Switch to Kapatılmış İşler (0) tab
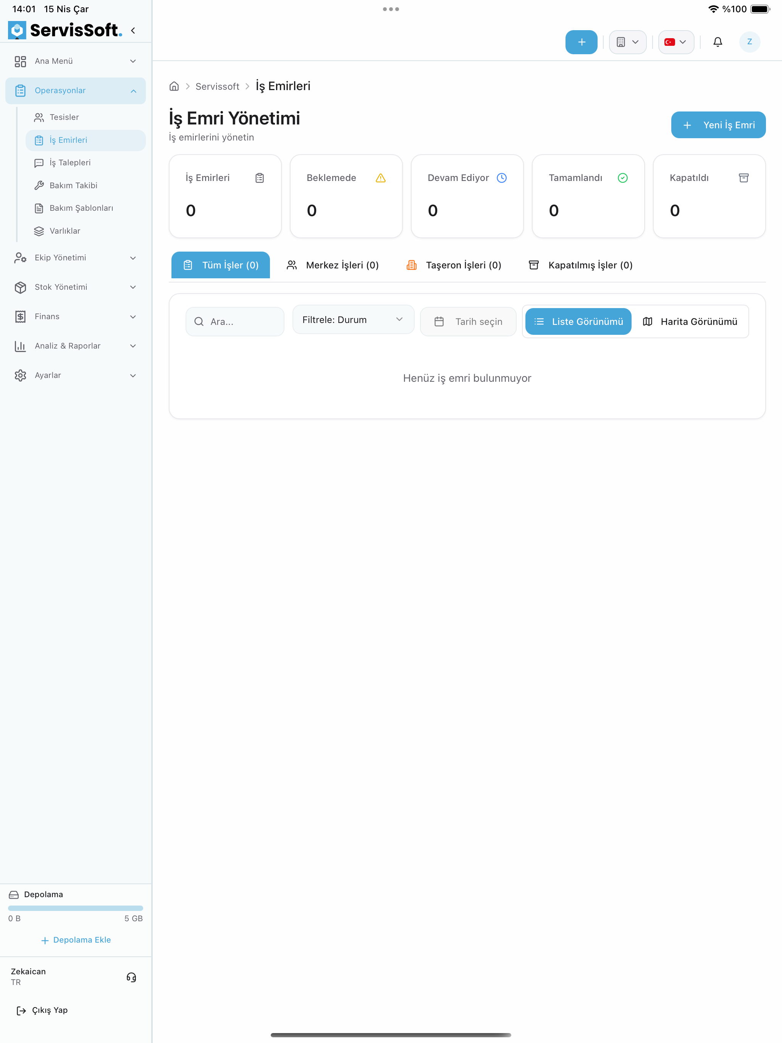The height and width of the screenshot is (1043, 782). coord(580,265)
